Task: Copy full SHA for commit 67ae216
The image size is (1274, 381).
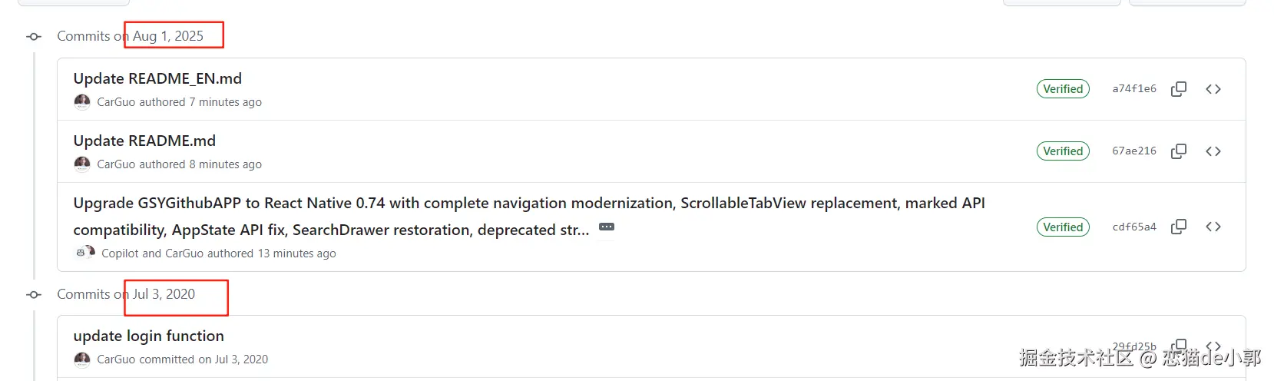Action: pyautogui.click(x=1178, y=151)
